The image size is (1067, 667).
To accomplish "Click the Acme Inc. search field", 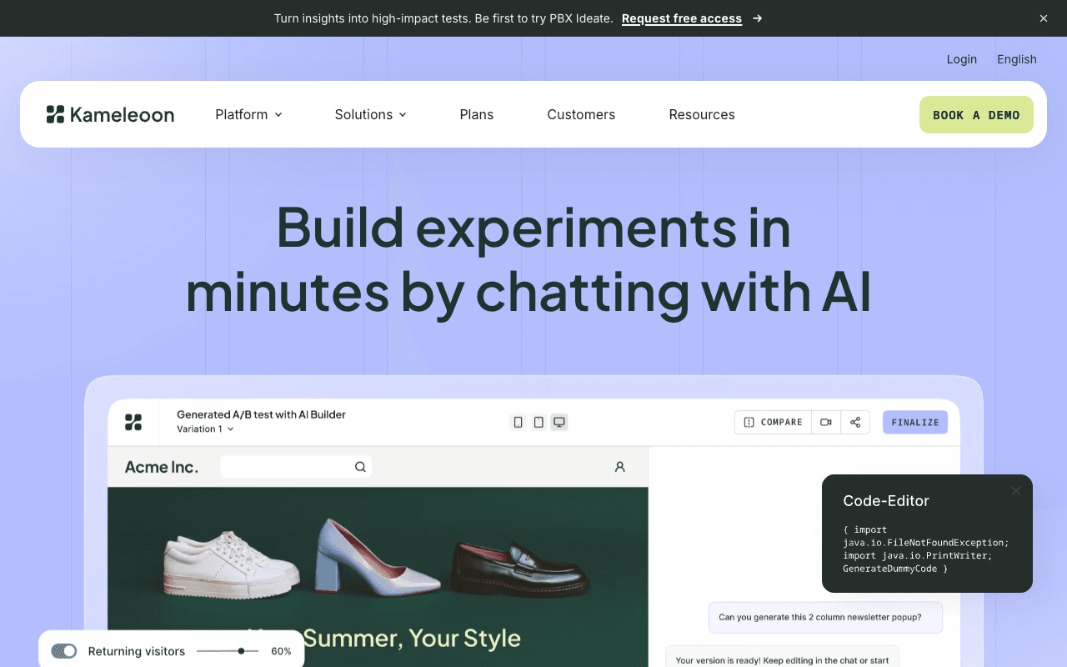I will 288,467.
